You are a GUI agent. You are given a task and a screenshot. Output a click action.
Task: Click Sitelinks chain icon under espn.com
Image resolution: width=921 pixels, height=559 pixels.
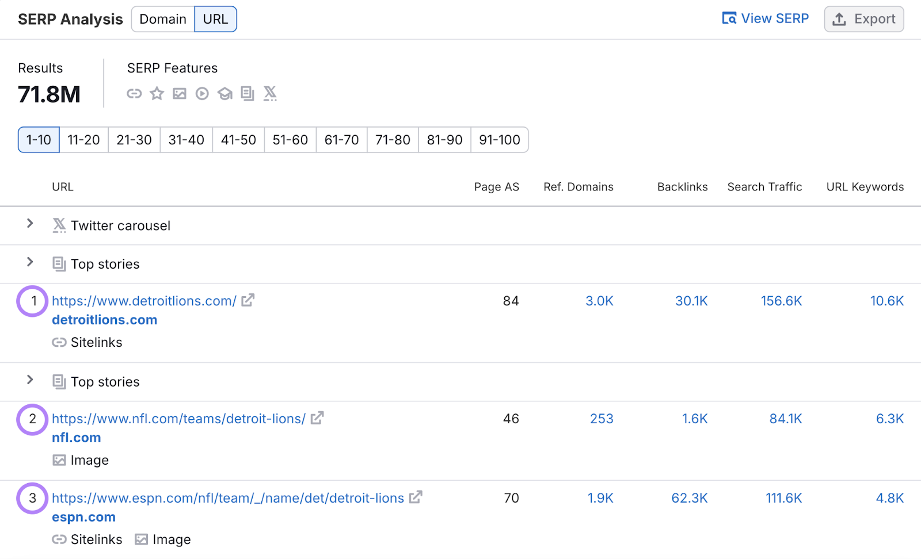tap(59, 539)
